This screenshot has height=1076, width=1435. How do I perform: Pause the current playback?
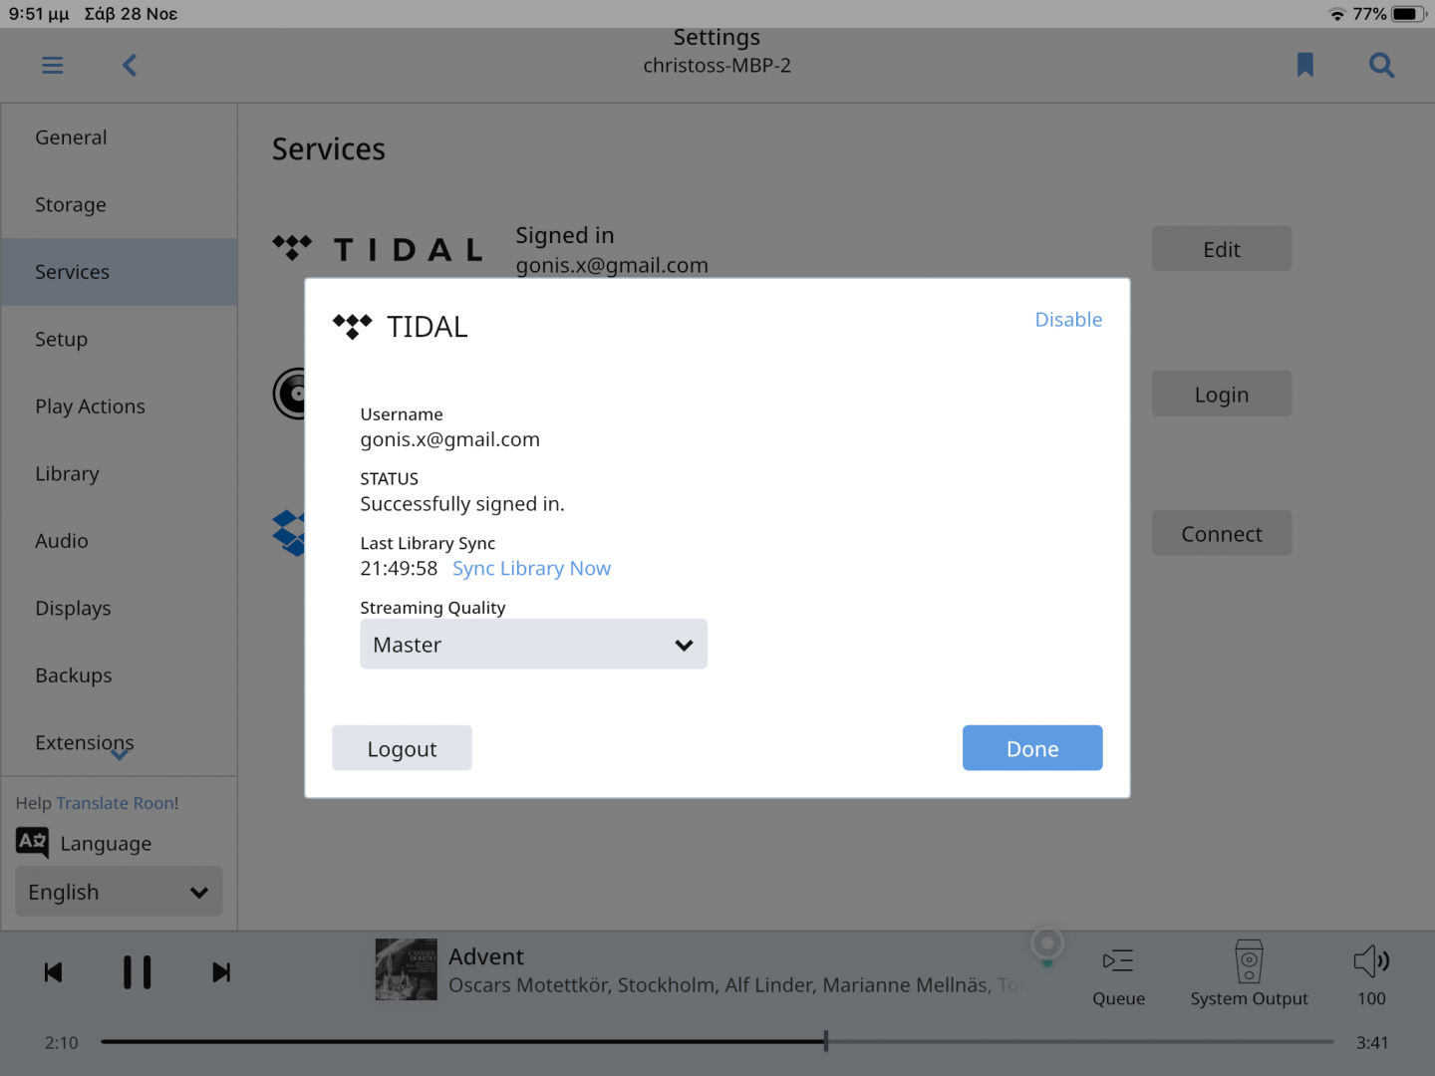138,972
